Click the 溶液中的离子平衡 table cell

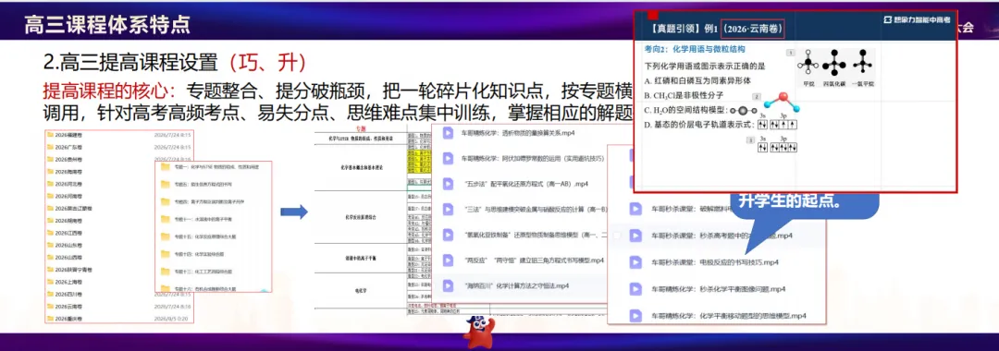360,259
